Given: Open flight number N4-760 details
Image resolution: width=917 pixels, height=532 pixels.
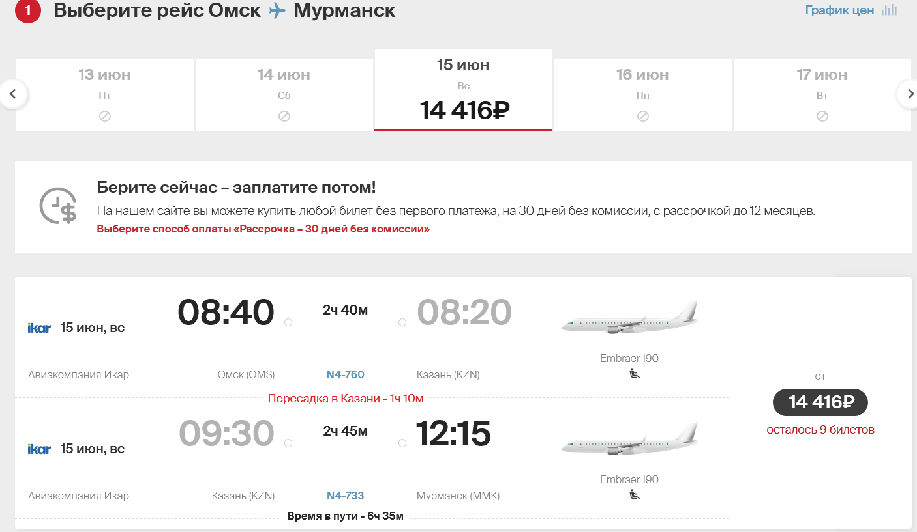Looking at the screenshot, I should pos(345,374).
